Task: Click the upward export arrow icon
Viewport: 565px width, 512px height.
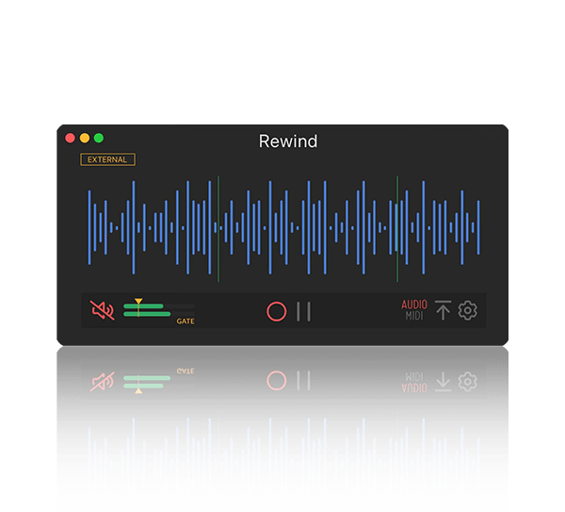Action: pos(443,310)
